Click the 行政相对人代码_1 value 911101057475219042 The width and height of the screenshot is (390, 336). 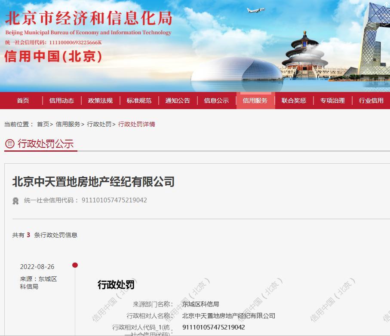click(x=213, y=327)
